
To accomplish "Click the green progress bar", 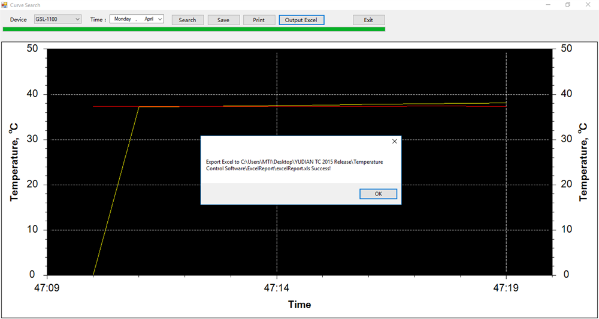I will tap(194, 29).
